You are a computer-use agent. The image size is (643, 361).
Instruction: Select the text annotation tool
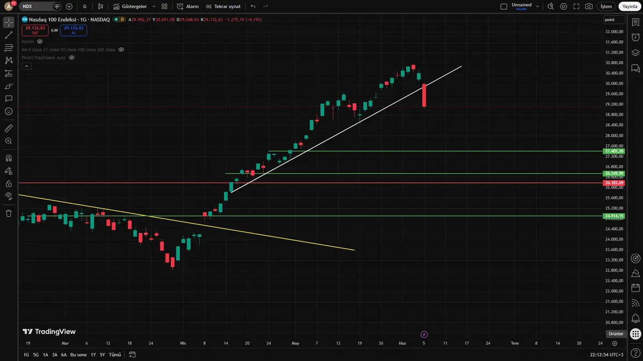pos(9,99)
